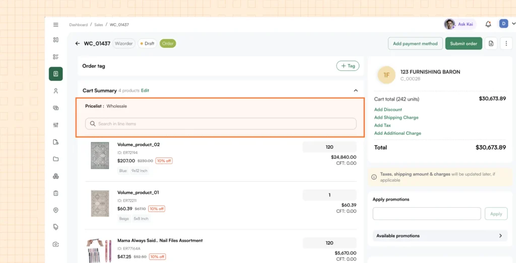Click Volume_product_02 product name
This screenshot has height=263, width=516.
(139, 144)
